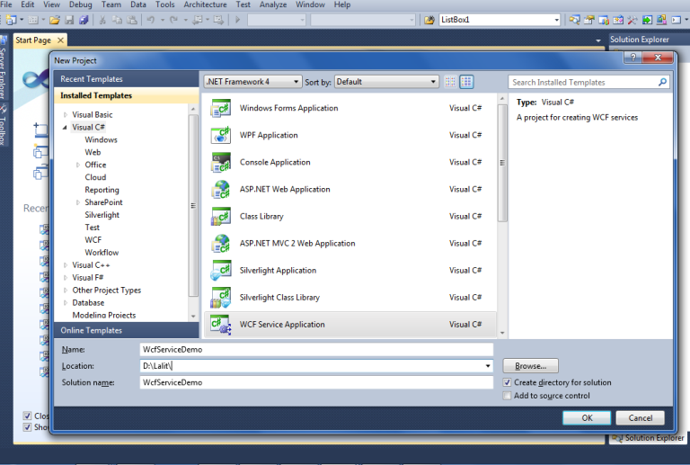Open the File menu
The width and height of the screenshot is (690, 465).
(x=6, y=4)
